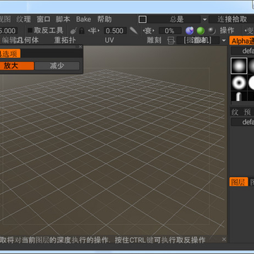Select the 减少 mode button

57,66
